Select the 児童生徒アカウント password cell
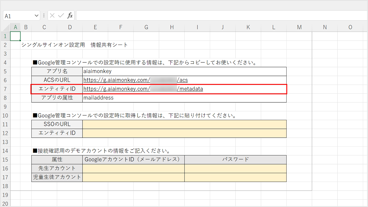This screenshot has height=207, width=368. (x=235, y=177)
